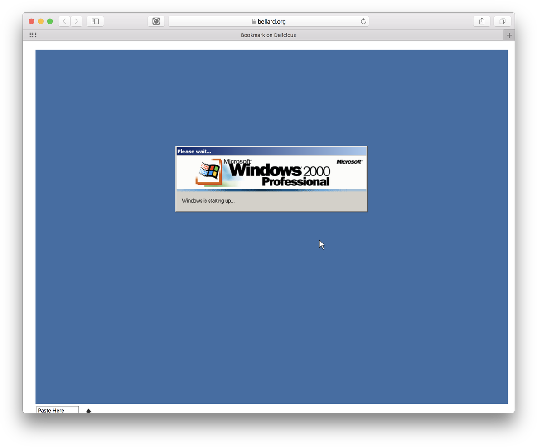Close the Safari window
The image size is (537, 447).
[x=32, y=21]
